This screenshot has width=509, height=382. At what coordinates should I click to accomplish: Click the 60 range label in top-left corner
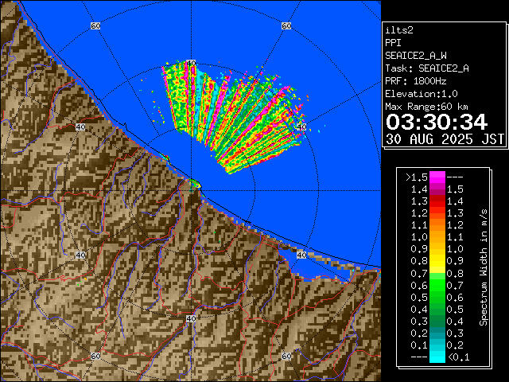pos(95,26)
